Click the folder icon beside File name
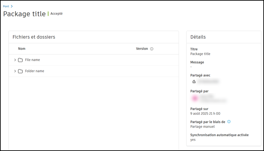264x151 pixels. (x=20, y=60)
